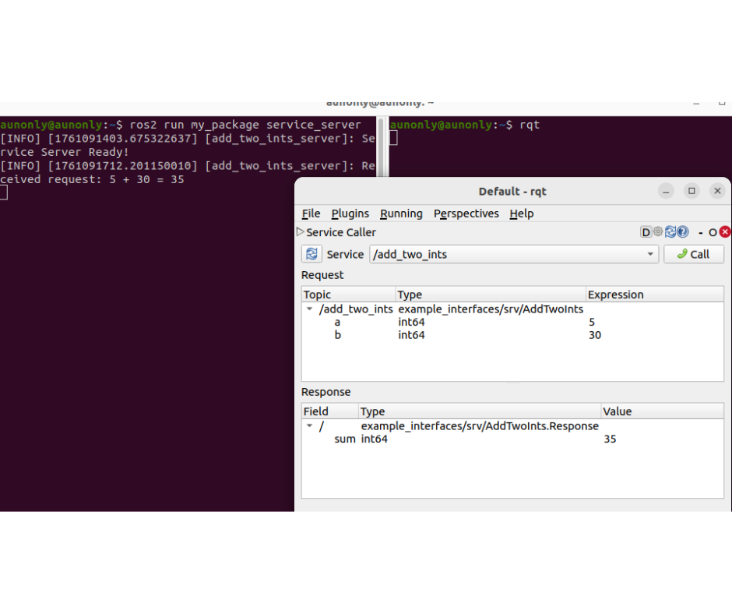Close the Service Caller plugin via the red X
This screenshot has height=614, width=732.
point(725,232)
